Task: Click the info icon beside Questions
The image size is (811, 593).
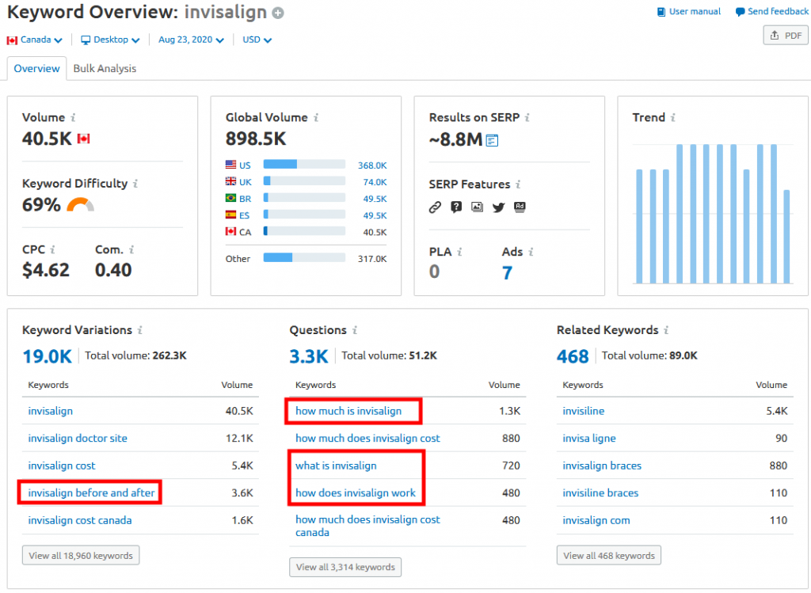Action: click(355, 330)
